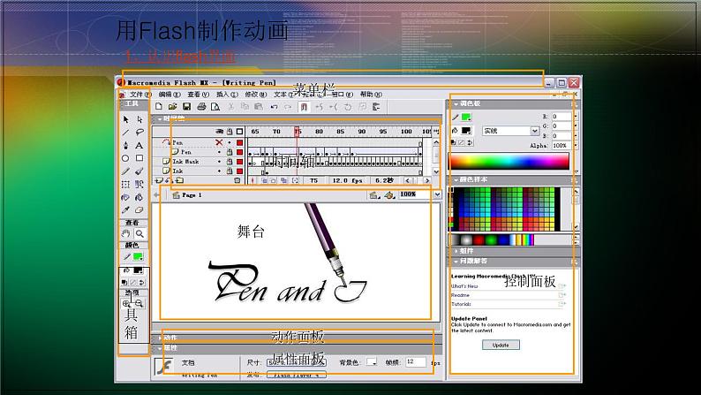Pick stroke color swatch in Color Mixer
Viewport: 701px width, 395px height.
466,118
